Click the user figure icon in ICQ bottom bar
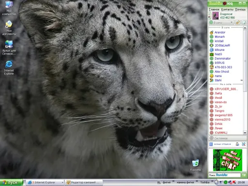 point(237,144)
